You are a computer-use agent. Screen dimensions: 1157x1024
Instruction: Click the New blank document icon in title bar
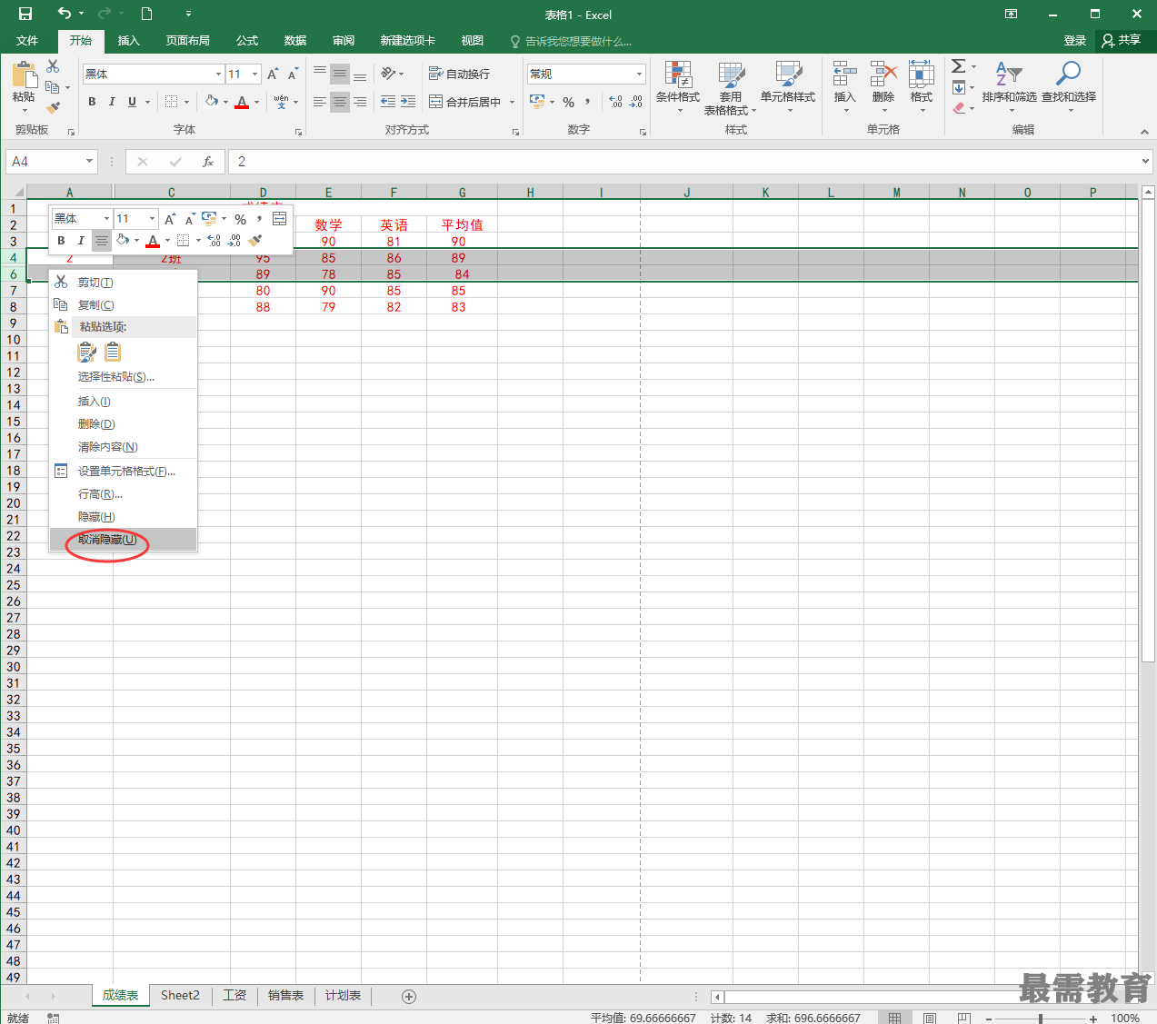coord(147,14)
